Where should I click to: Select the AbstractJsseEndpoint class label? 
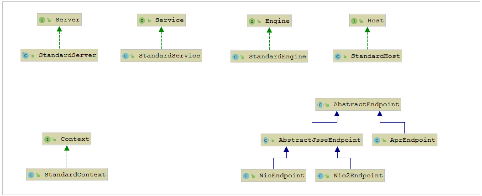click(x=320, y=140)
